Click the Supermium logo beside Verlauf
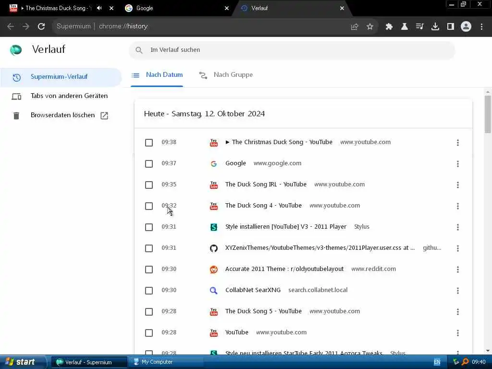Image resolution: width=492 pixels, height=369 pixels. tap(16, 49)
